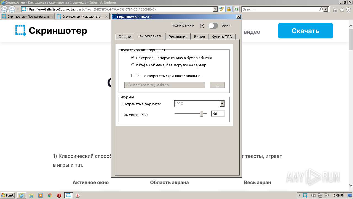Click the quiet mode help question-mark icon
Viewport: 353px width, 199px height.
(202, 26)
